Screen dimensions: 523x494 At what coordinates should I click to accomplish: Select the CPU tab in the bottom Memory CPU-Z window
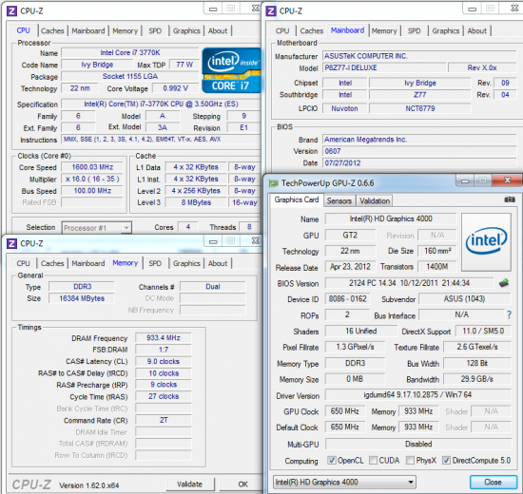(x=24, y=263)
